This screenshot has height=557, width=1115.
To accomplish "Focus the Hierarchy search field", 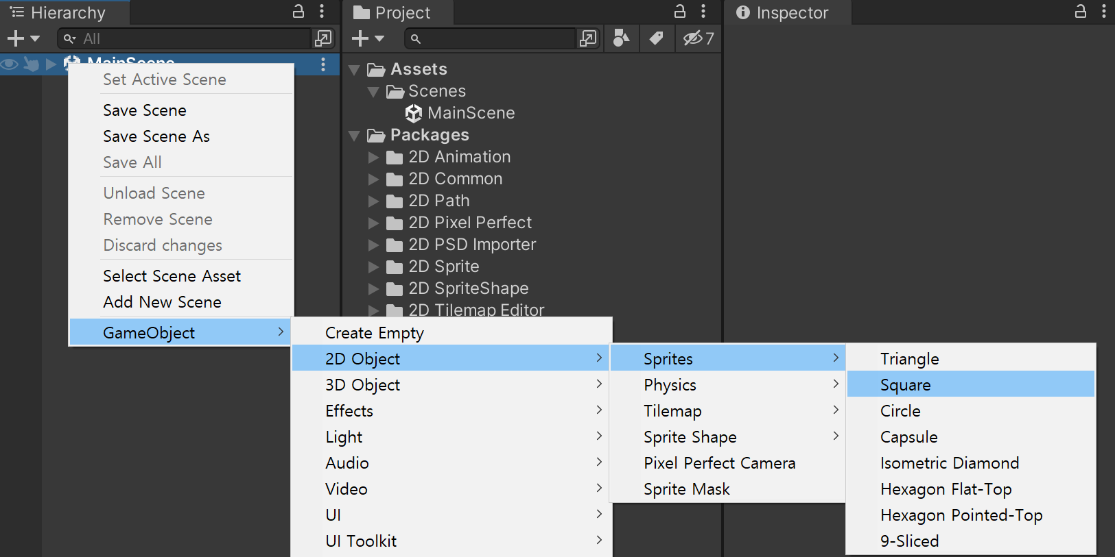I will 184,39.
